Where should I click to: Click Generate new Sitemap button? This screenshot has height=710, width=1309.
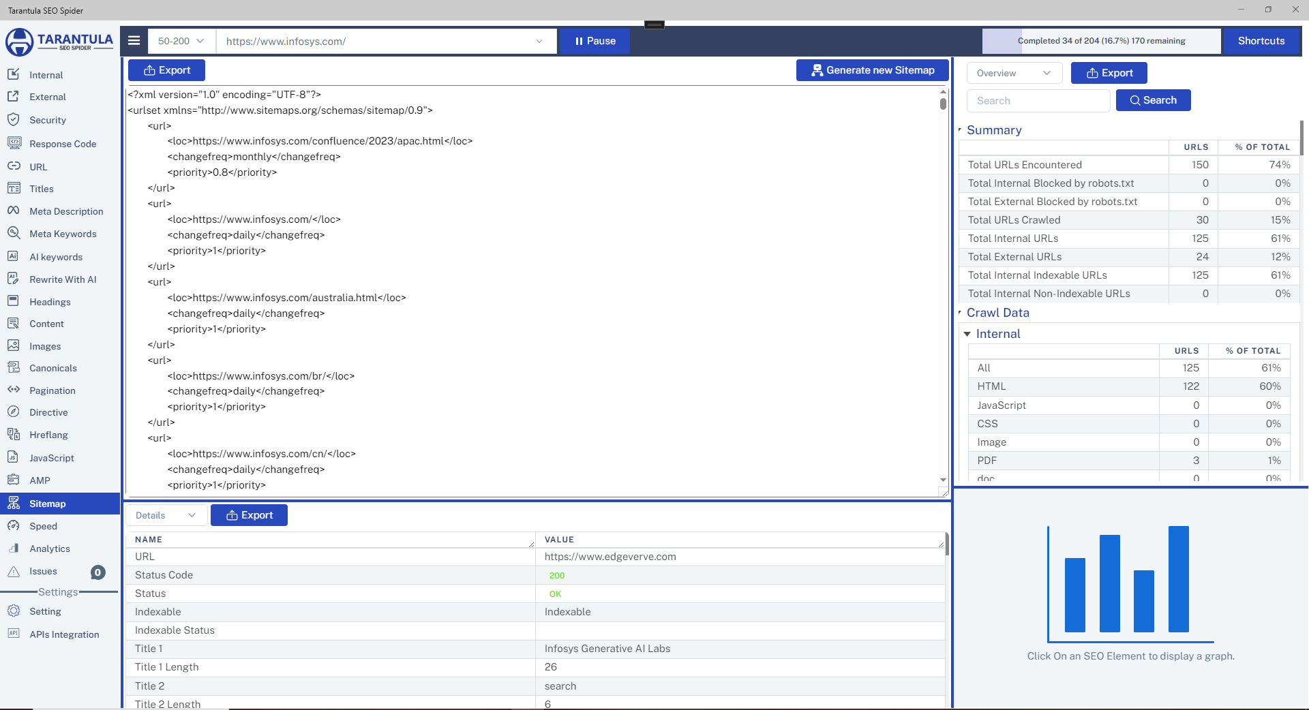873,70
